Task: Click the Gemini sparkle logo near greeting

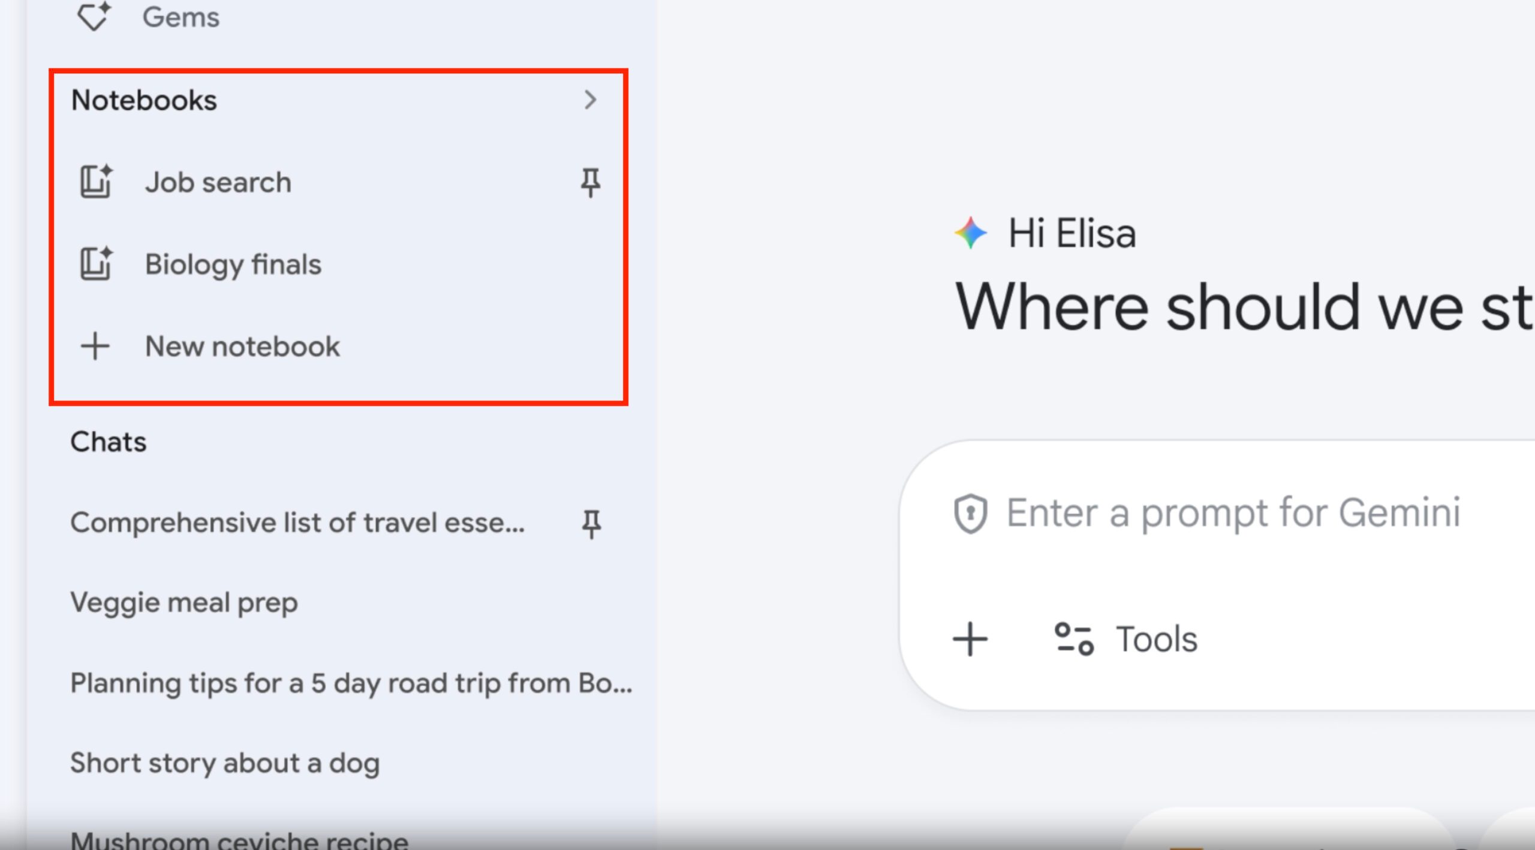Action: click(971, 233)
